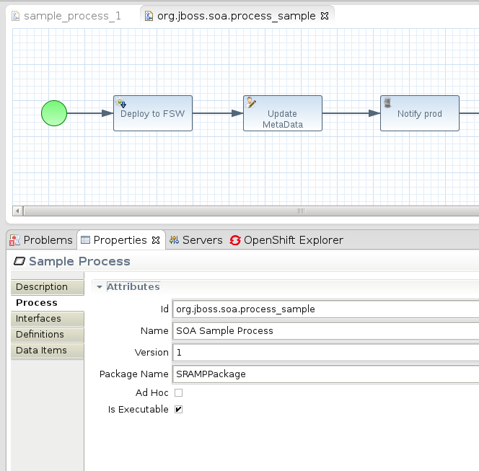This screenshot has height=471, width=479.
Task: Click the Properties view icon
Action: 85,240
